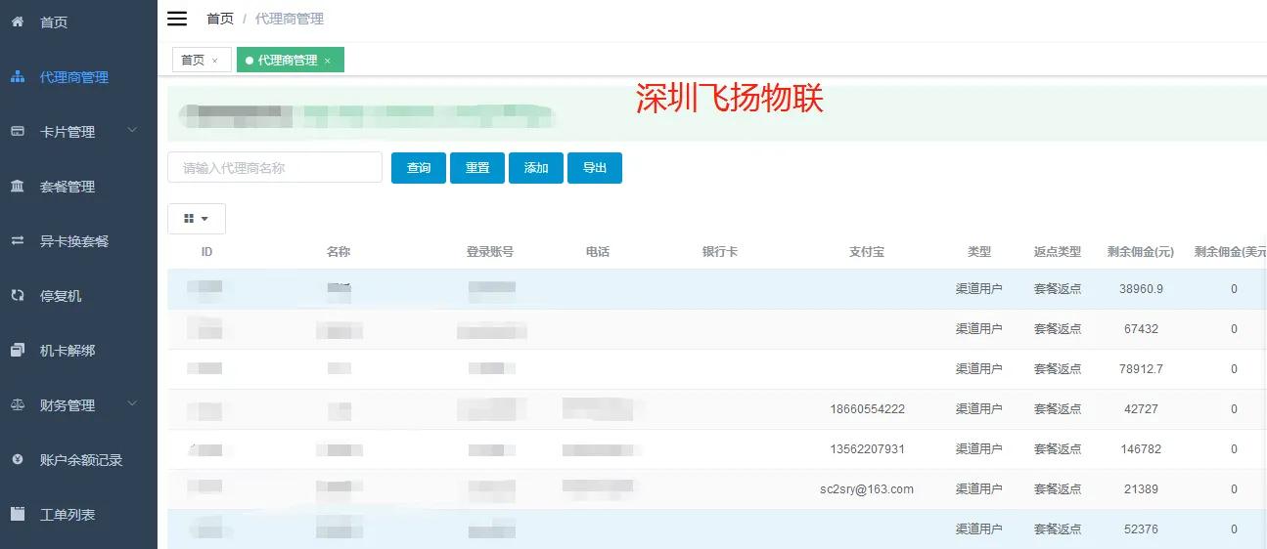Open 工单列表 menu item
Image resolution: width=1267 pixels, height=549 pixels.
coord(68,515)
